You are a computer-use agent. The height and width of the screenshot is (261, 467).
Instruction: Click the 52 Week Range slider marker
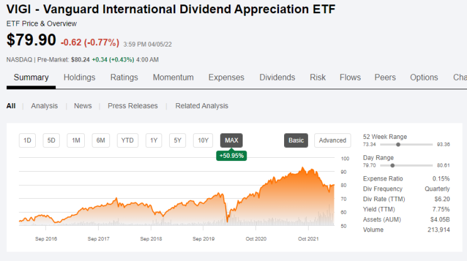click(x=398, y=145)
